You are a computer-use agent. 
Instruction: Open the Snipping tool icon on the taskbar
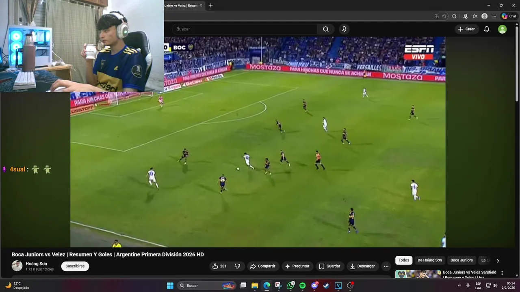tap(278, 286)
